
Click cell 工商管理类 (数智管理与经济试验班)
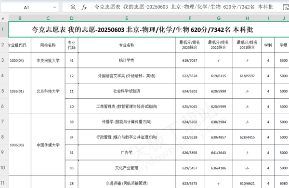[127, 107]
